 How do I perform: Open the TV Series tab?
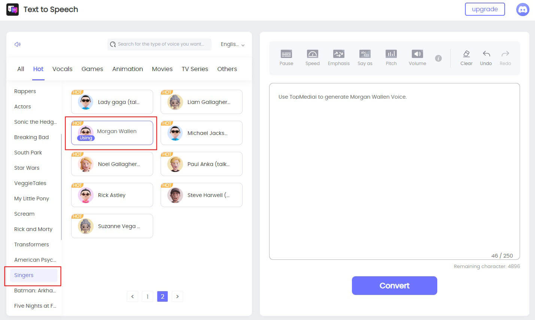click(195, 69)
